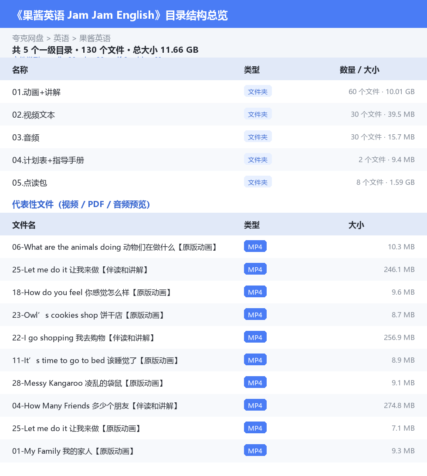Image resolution: width=427 pixels, height=476 pixels.
Task: Select the size value 274.8 MB
Action: [x=399, y=405]
